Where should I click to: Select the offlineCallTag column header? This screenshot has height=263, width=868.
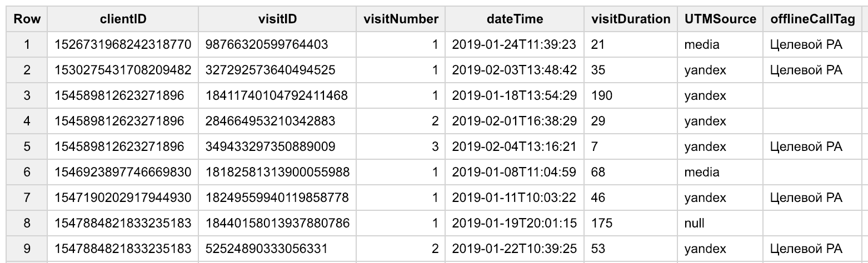812,19
